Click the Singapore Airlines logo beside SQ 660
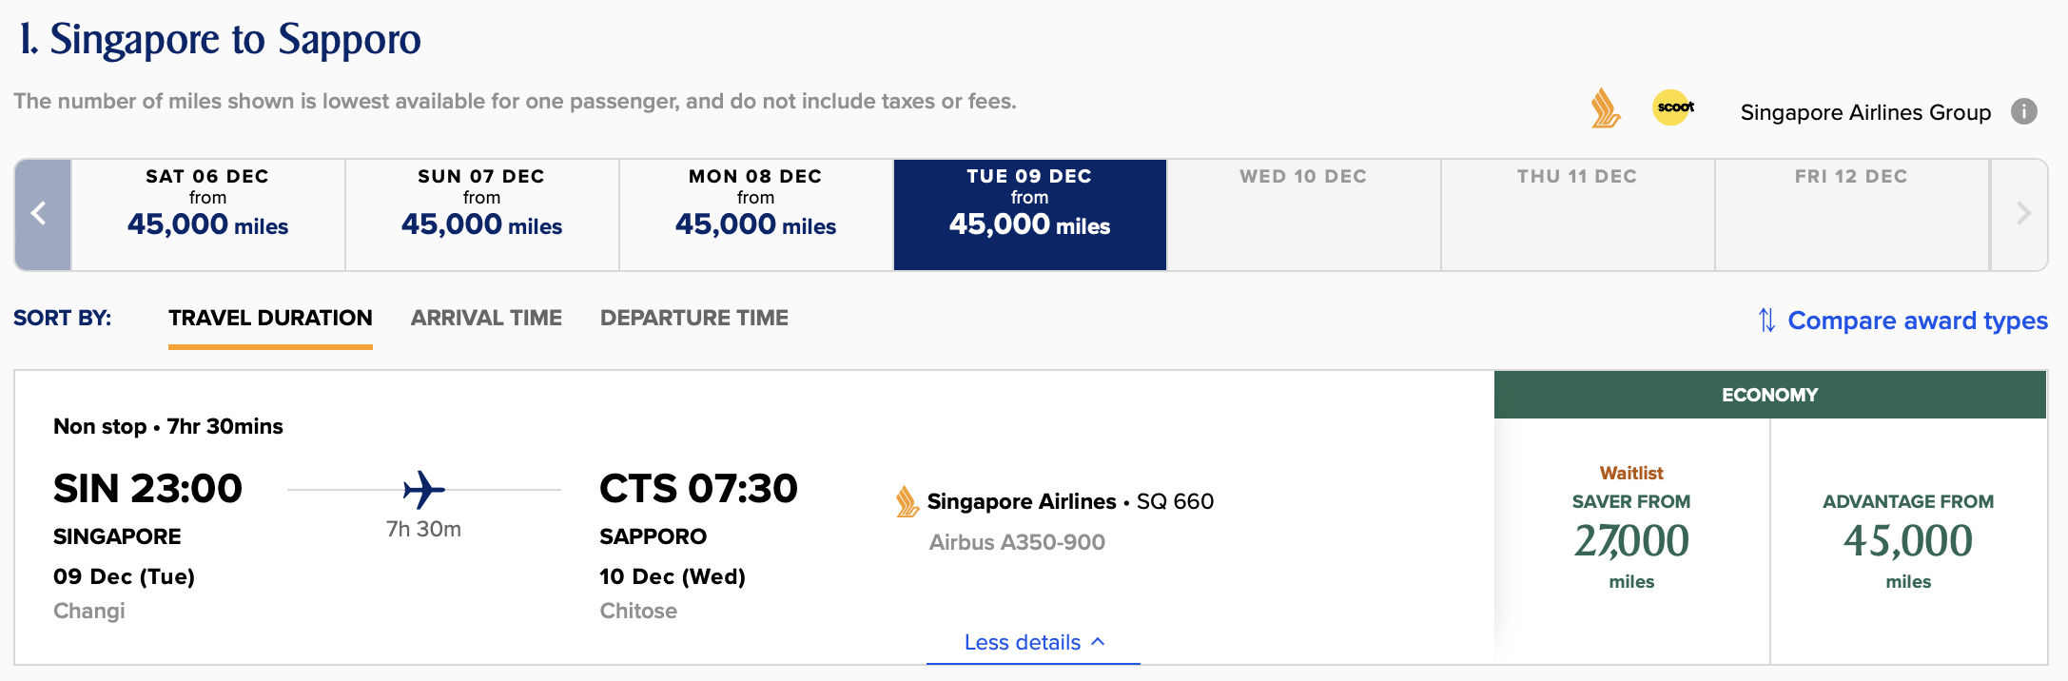2068x681 pixels. (907, 501)
